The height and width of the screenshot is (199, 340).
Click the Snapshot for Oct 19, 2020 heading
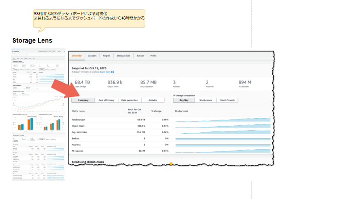pyautogui.click(x=89, y=68)
